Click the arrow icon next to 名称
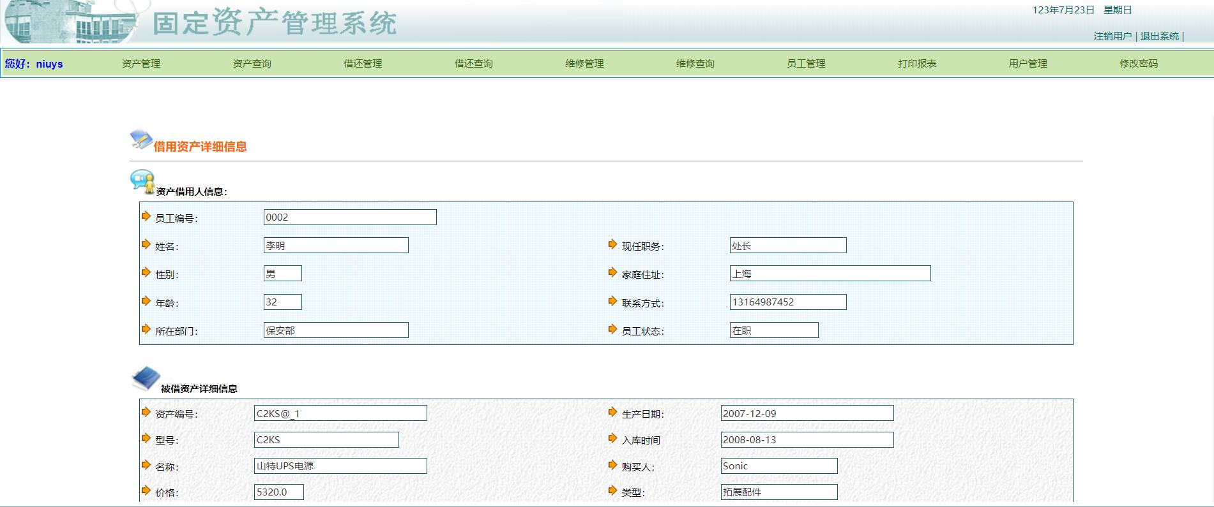This screenshot has width=1214, height=507. pyautogui.click(x=146, y=465)
